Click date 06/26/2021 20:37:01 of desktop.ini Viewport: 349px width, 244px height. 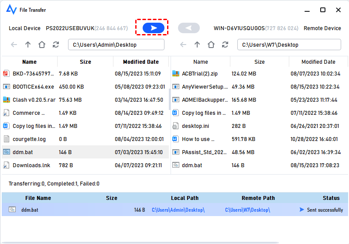pos(315,126)
